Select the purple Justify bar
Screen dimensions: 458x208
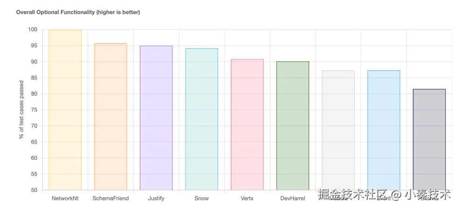[x=156, y=118]
